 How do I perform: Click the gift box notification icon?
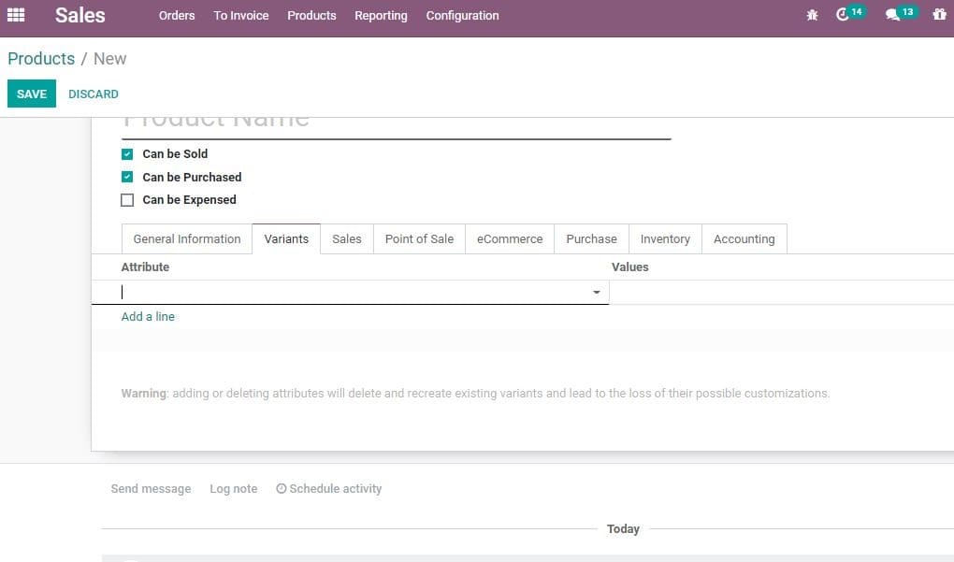point(939,15)
